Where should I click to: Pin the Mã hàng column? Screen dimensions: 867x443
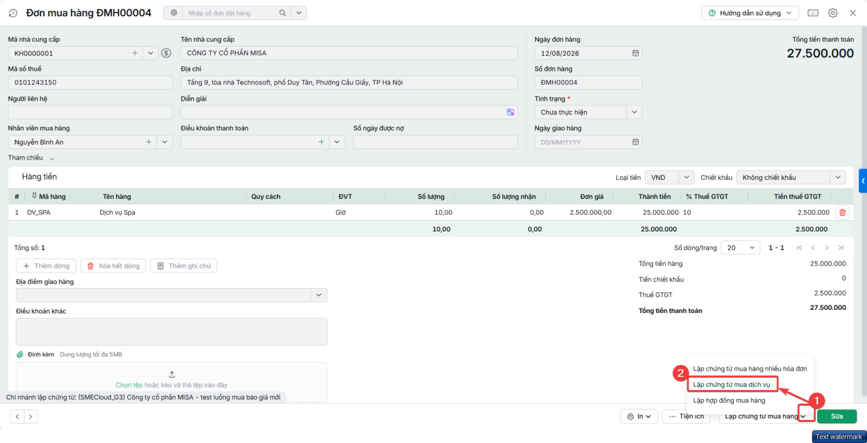(x=34, y=196)
